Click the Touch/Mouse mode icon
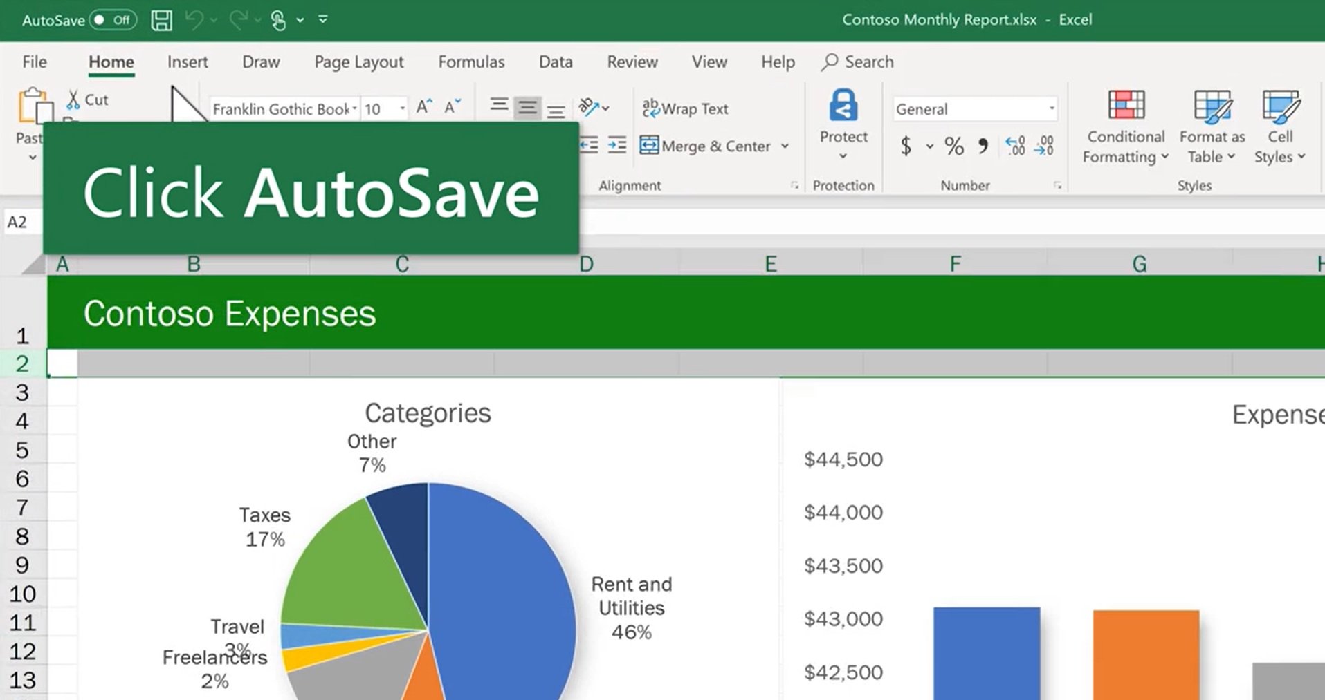Viewport: 1325px width, 700px height. click(x=278, y=20)
